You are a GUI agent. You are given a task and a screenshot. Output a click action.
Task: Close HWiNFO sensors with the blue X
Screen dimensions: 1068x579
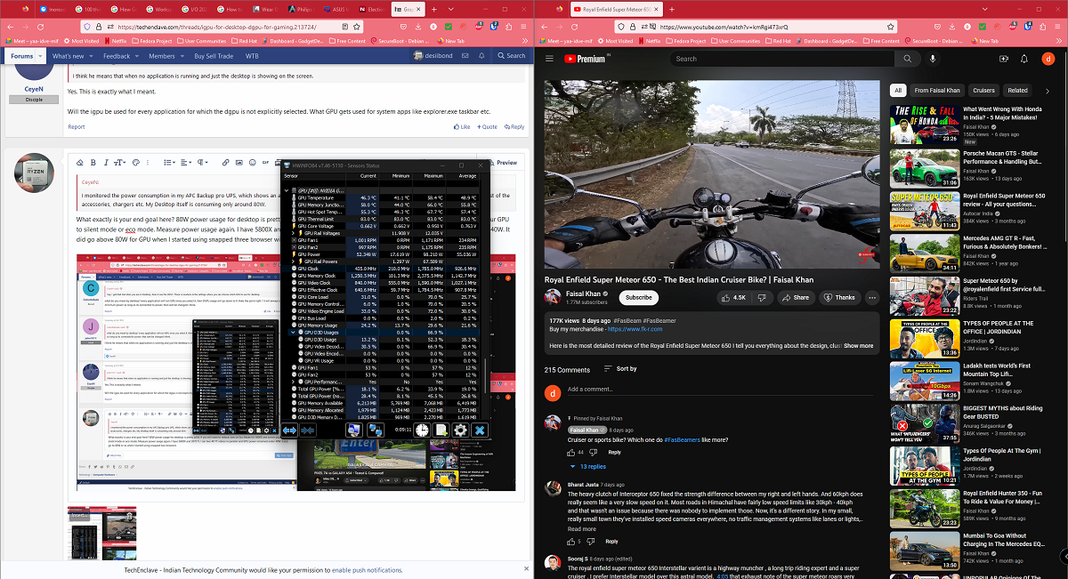[x=480, y=430]
